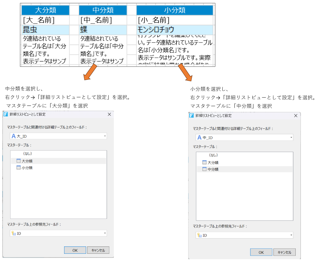Select the [大_名前] cell
This screenshot has height=263, width=319.
46,20
